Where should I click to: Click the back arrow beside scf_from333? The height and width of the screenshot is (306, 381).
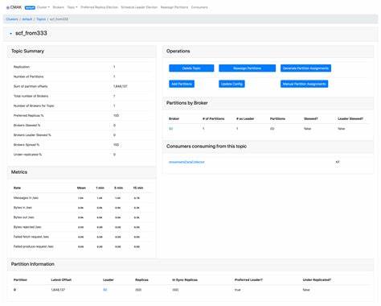click(10, 34)
